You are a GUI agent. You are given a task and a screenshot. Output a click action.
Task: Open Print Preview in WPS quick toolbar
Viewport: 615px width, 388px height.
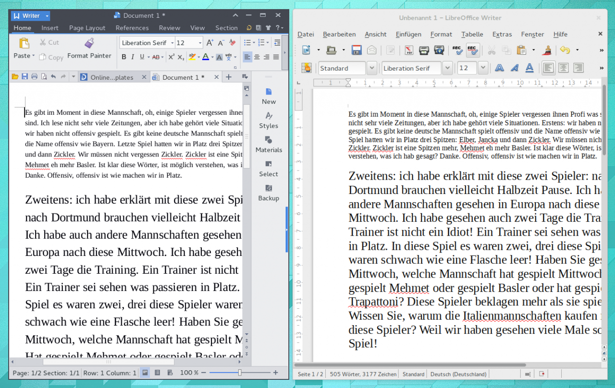(x=44, y=77)
